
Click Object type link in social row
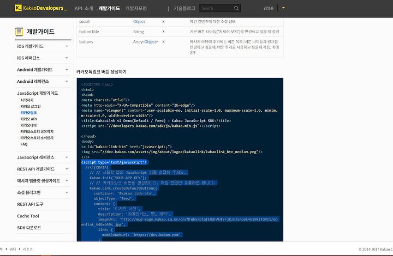[x=139, y=21]
